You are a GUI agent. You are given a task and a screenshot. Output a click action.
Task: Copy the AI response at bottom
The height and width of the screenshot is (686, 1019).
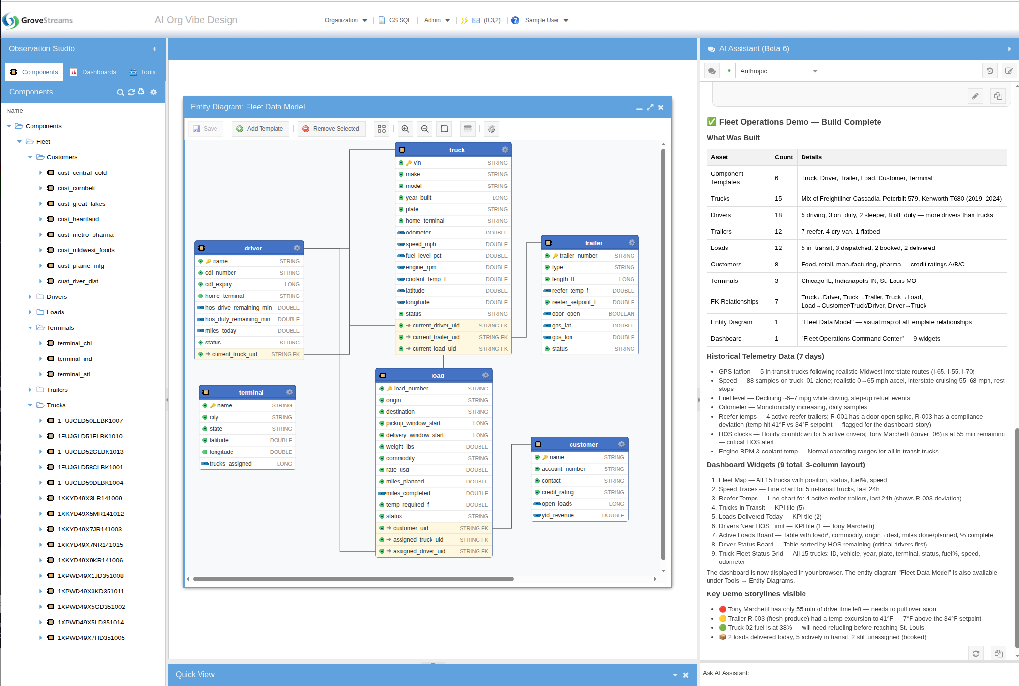coord(999,653)
